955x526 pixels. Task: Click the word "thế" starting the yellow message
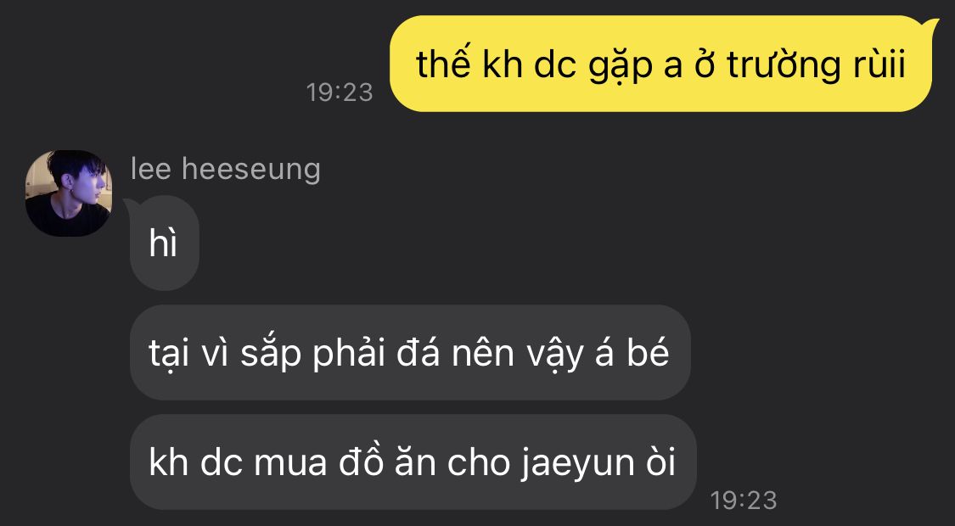click(x=443, y=64)
